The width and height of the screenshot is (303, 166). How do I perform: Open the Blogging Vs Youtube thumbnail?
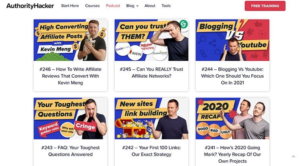point(233,40)
